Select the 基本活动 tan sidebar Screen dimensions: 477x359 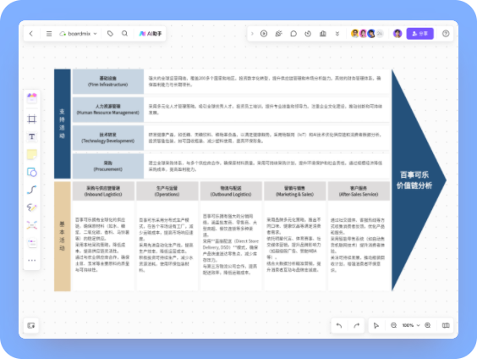point(63,236)
